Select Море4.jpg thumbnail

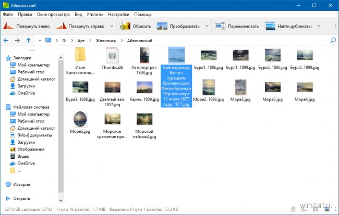pyautogui.click(x=305, y=87)
